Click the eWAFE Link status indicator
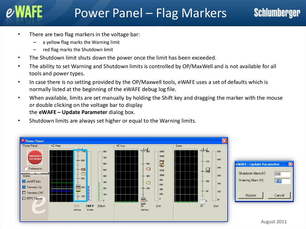 pyautogui.click(x=24, y=181)
